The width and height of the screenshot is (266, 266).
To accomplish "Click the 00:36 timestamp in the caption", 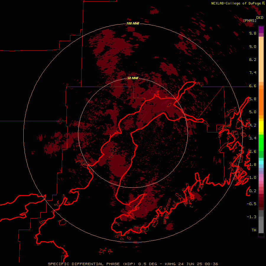I will (x=211, y=264).
